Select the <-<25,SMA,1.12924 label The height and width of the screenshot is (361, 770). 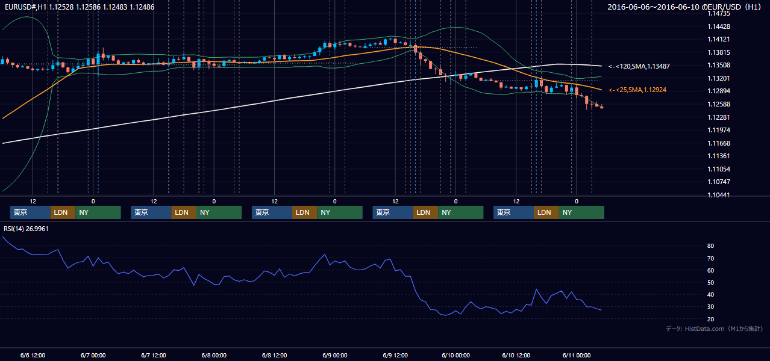point(637,90)
